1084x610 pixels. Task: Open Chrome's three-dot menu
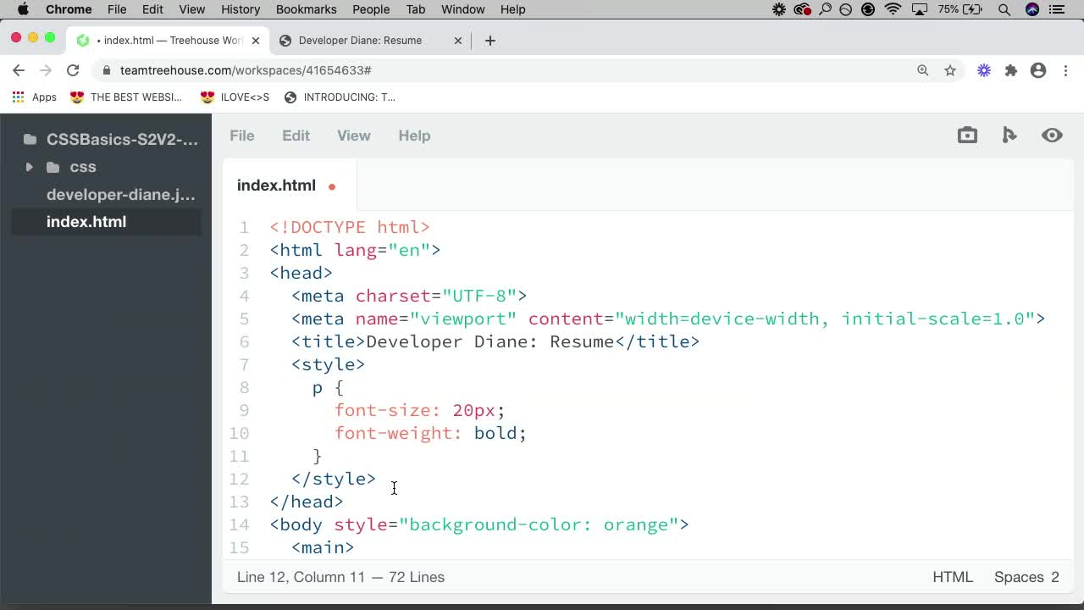click(x=1065, y=70)
